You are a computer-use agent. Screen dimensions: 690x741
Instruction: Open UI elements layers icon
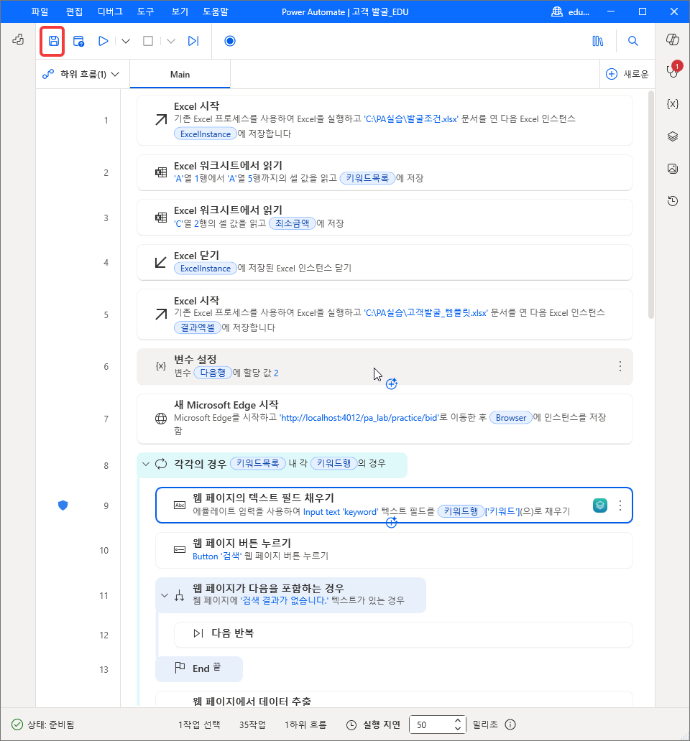coord(673,136)
